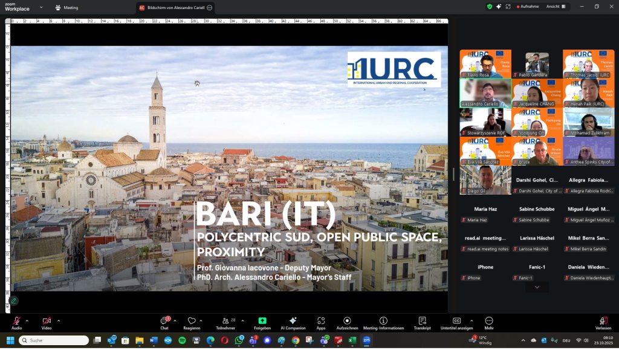Toggle subtitles with Untertitel anzeigen
This screenshot has width=619, height=350.
[456, 321]
